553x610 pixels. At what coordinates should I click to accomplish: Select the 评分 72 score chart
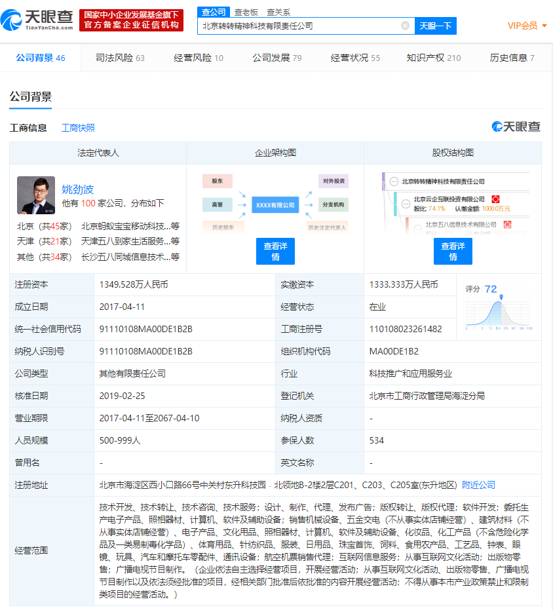coord(499,307)
